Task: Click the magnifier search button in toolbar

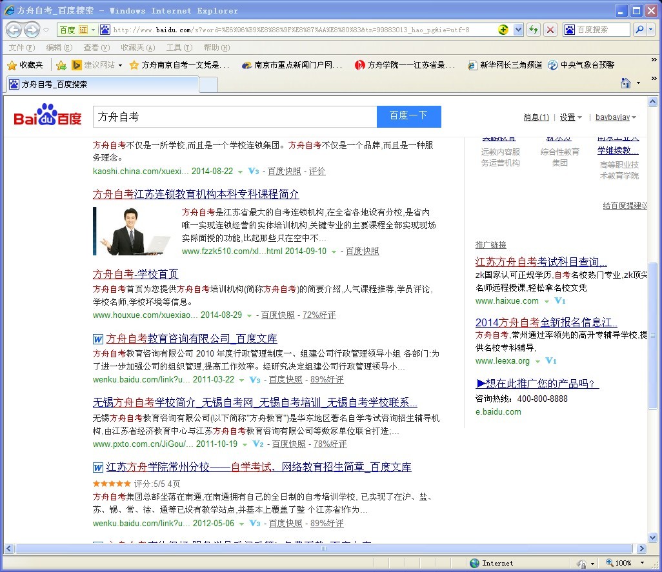Action: pos(639,30)
